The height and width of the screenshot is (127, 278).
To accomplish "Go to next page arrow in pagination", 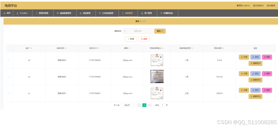I will pos(150,105).
